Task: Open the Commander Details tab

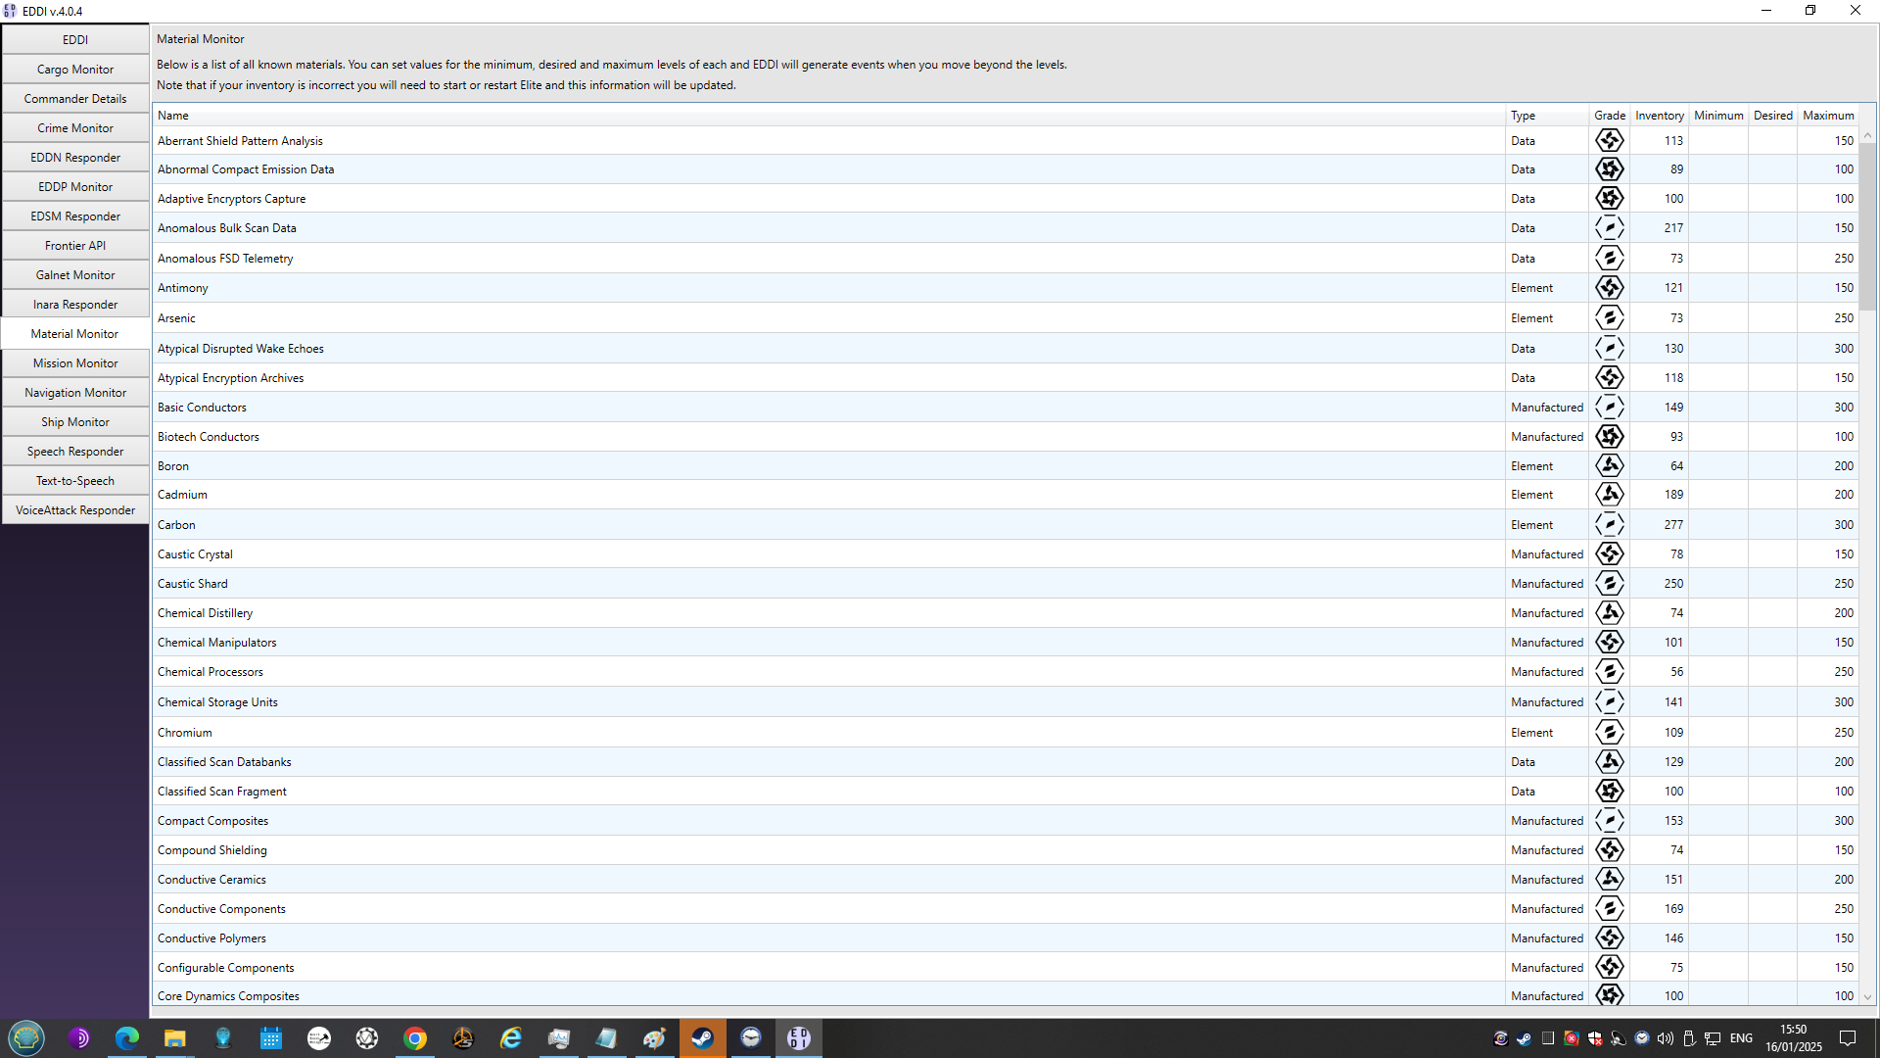Action: point(75,98)
